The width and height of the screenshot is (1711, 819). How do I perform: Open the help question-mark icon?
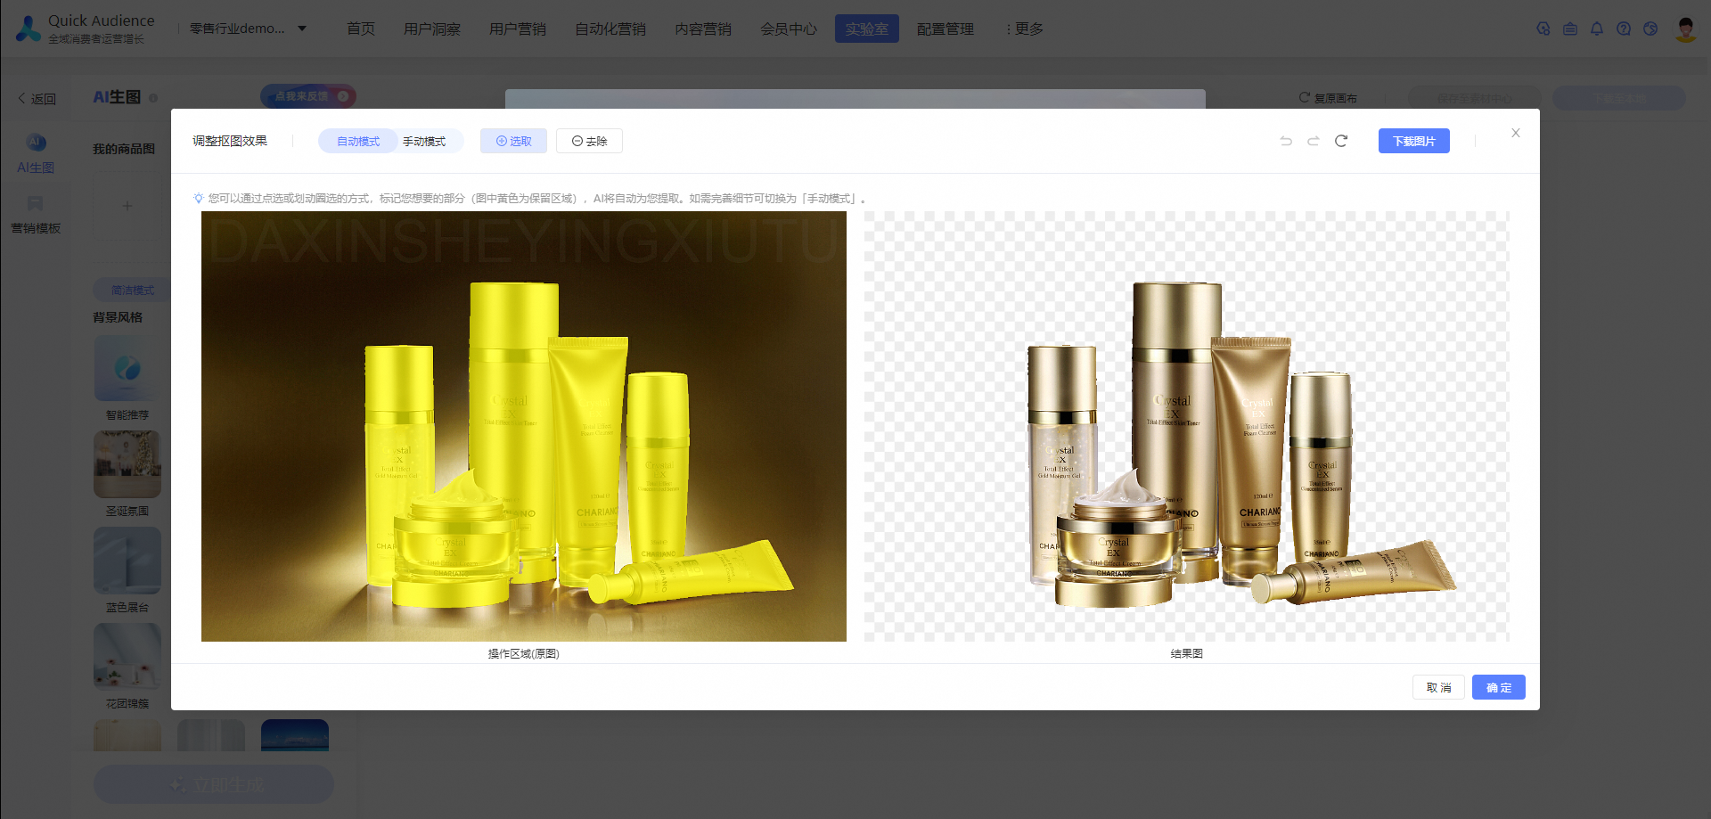(x=1624, y=29)
